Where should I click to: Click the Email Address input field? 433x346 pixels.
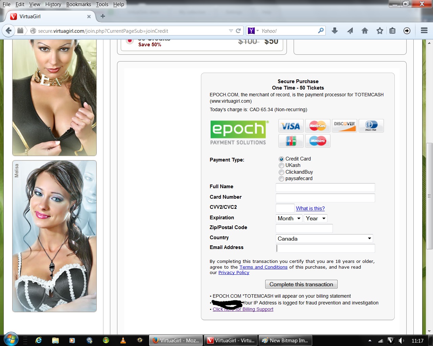325,248
